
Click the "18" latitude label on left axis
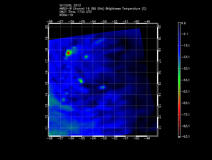click(46, 50)
